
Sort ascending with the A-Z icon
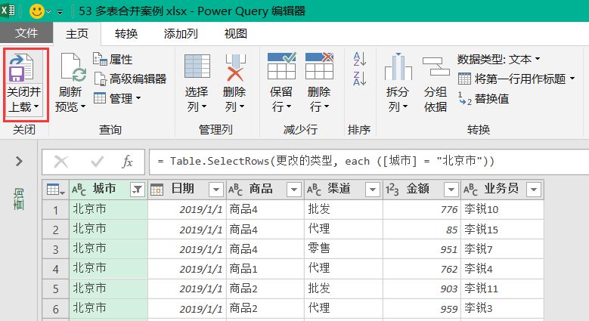(359, 59)
